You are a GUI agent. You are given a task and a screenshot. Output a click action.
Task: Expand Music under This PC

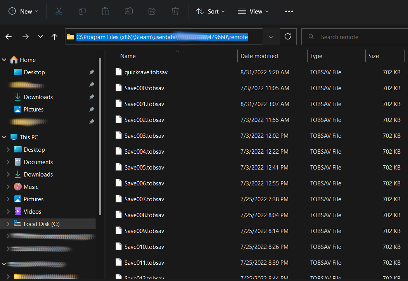pos(8,187)
